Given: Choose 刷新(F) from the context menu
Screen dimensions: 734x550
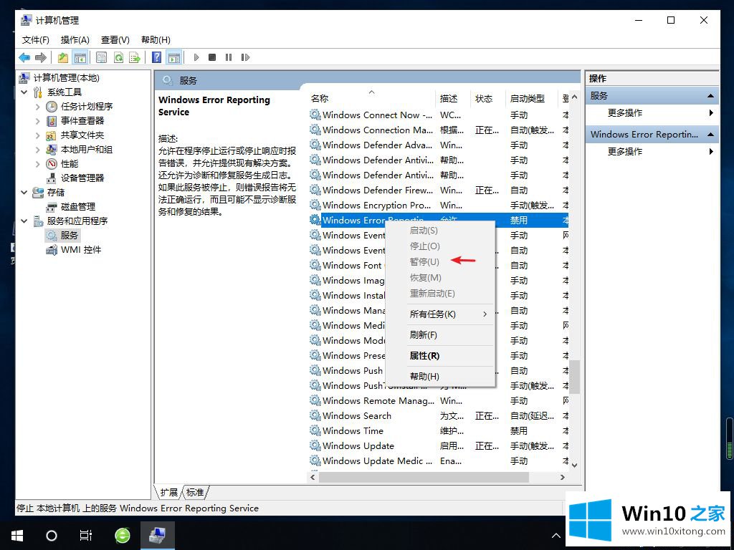Looking at the screenshot, I should [x=440, y=335].
